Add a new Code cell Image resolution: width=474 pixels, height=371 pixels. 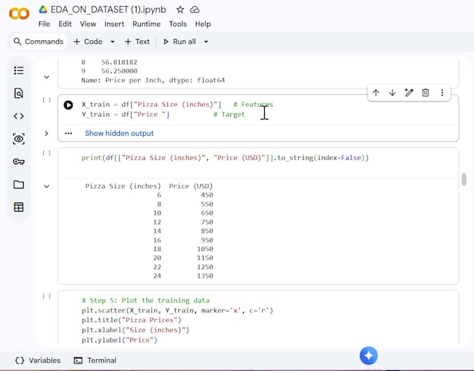point(88,42)
